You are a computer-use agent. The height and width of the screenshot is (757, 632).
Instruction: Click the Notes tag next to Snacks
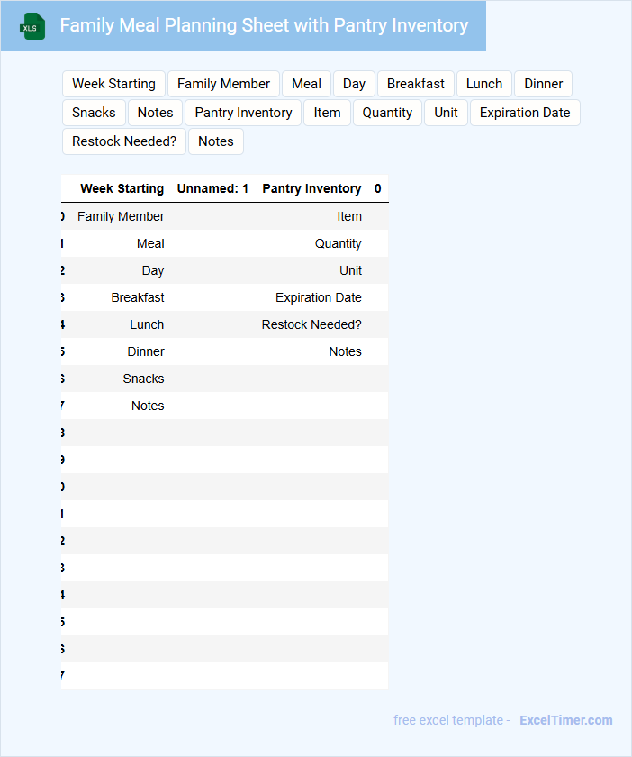pyautogui.click(x=155, y=113)
